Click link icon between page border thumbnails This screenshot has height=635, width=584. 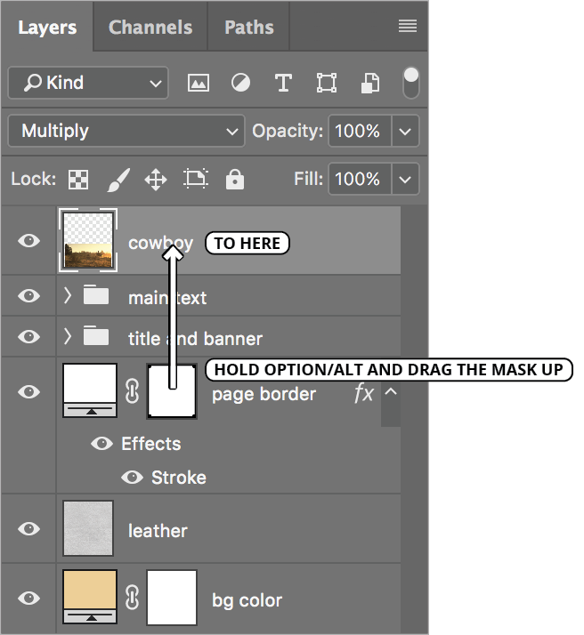(x=132, y=391)
